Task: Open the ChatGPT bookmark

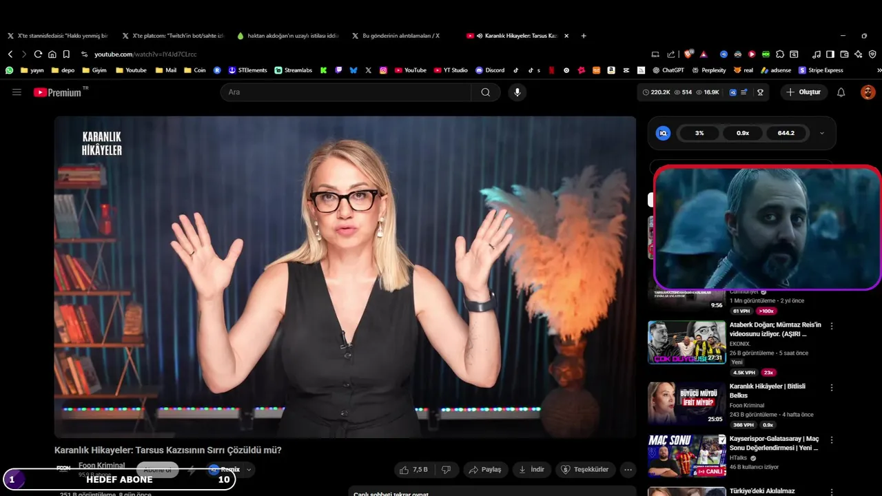Action: point(668,70)
